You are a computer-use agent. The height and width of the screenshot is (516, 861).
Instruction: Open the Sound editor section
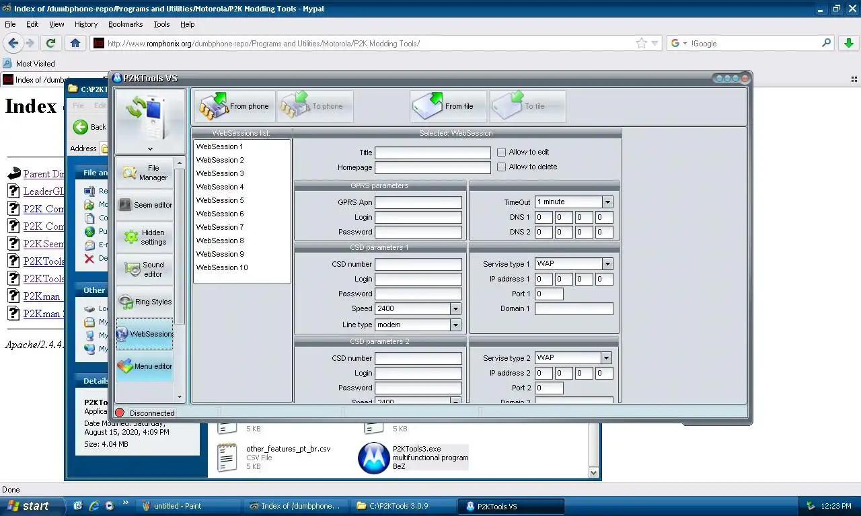(x=145, y=269)
